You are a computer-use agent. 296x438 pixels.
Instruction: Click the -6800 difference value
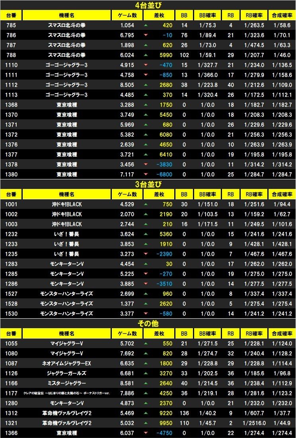[x=164, y=175]
